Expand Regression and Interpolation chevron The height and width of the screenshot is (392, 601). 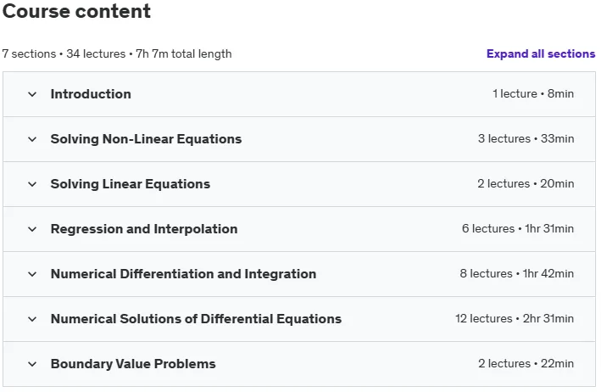point(32,229)
